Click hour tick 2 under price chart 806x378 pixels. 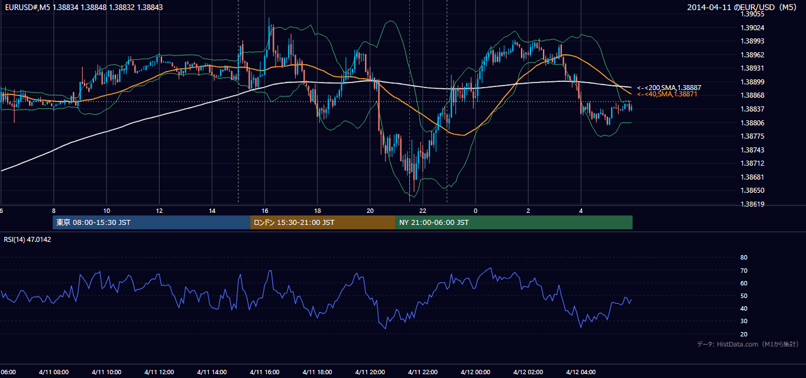pyautogui.click(x=528, y=211)
